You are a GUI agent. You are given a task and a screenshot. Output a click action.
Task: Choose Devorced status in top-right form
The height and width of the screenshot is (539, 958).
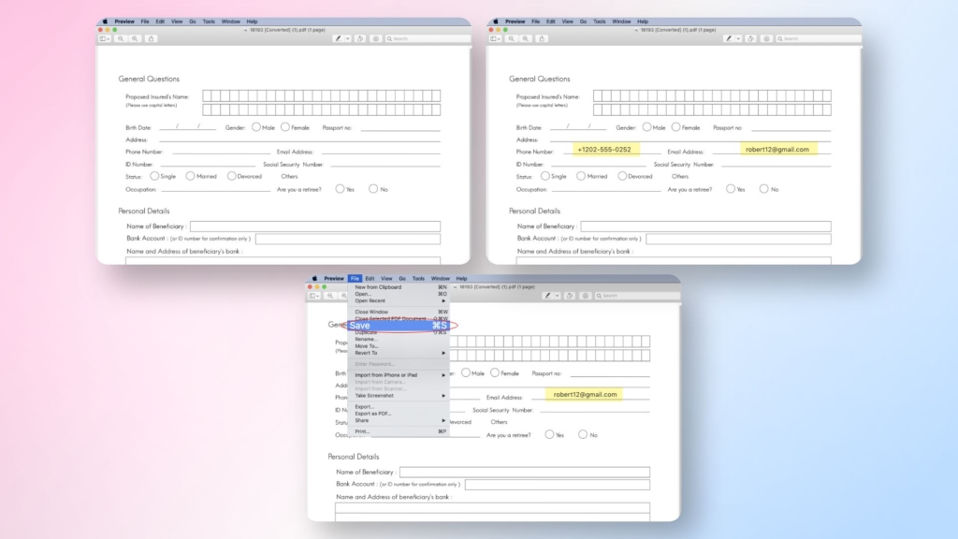tap(622, 176)
